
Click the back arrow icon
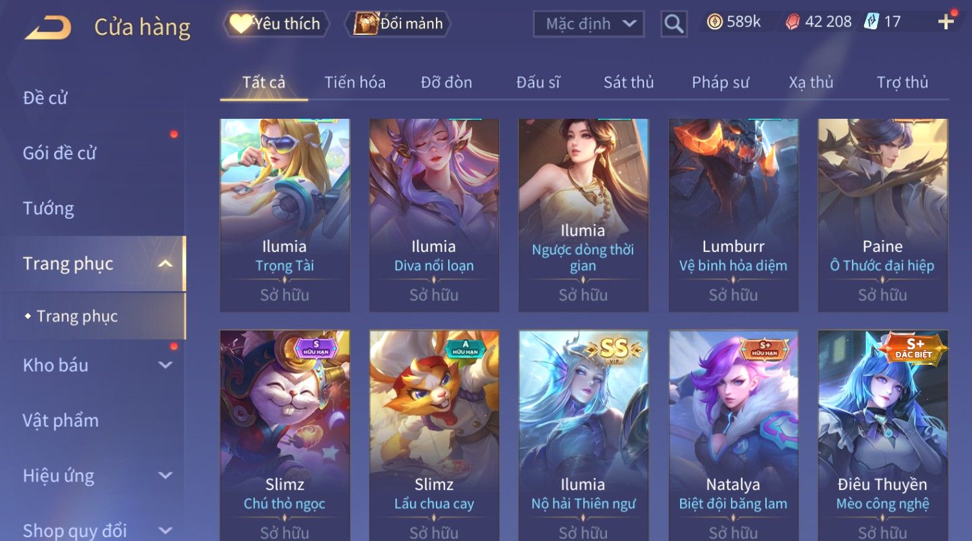[x=48, y=27]
